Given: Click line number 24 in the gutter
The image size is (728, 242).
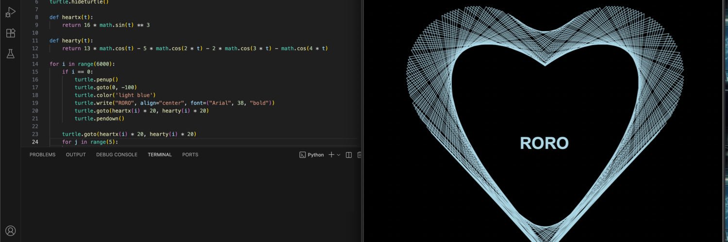Looking at the screenshot, I should pyautogui.click(x=35, y=142).
